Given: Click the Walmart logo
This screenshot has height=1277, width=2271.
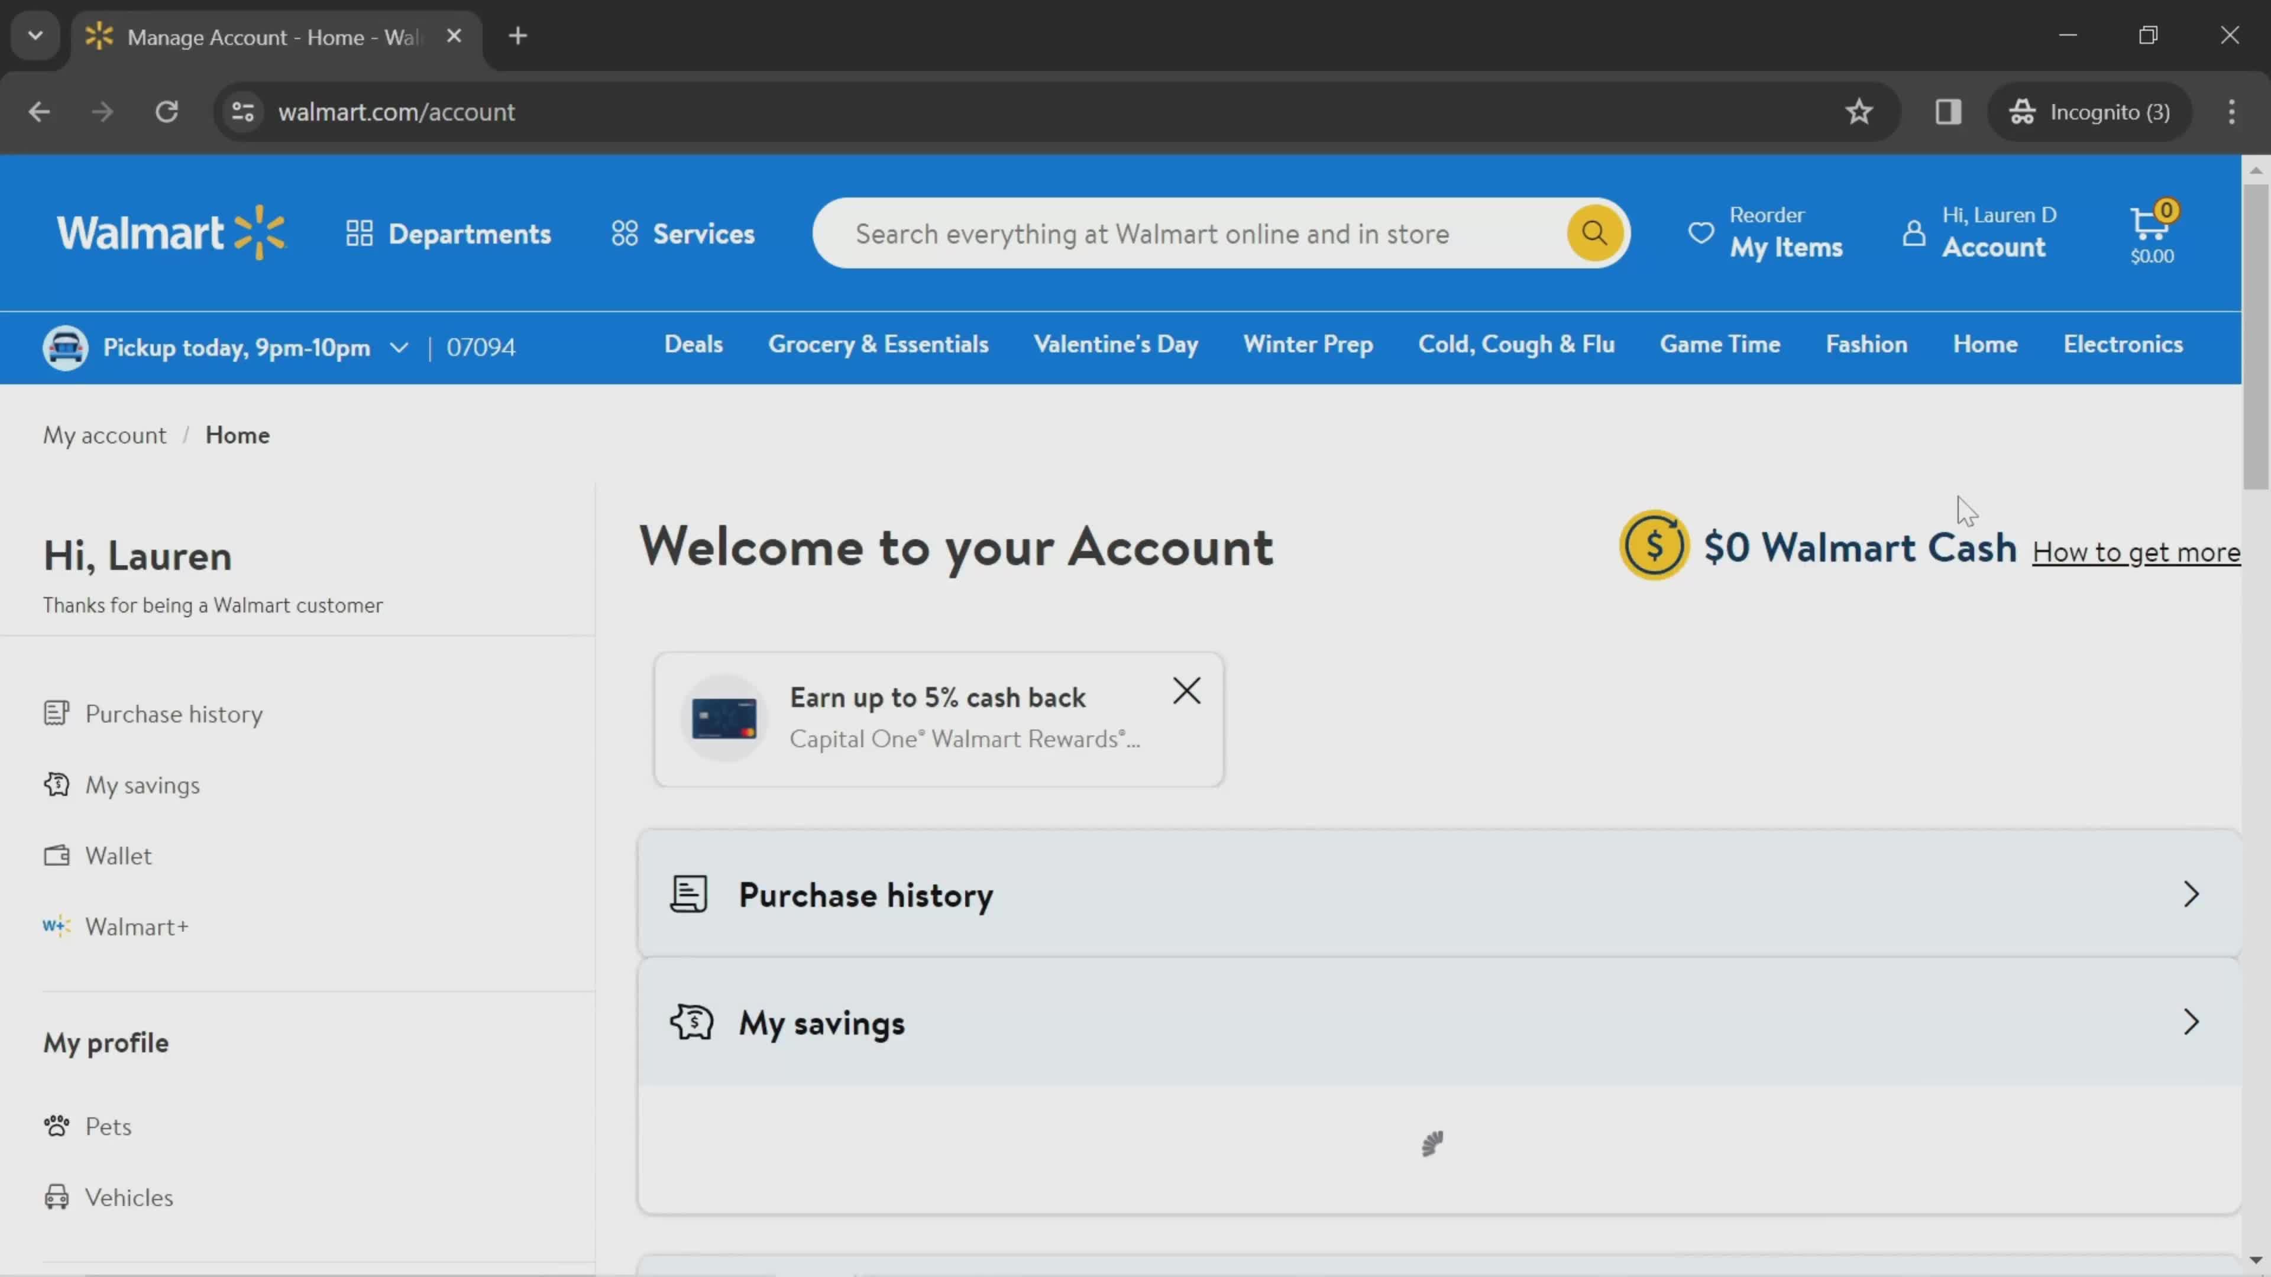Looking at the screenshot, I should pyautogui.click(x=171, y=233).
